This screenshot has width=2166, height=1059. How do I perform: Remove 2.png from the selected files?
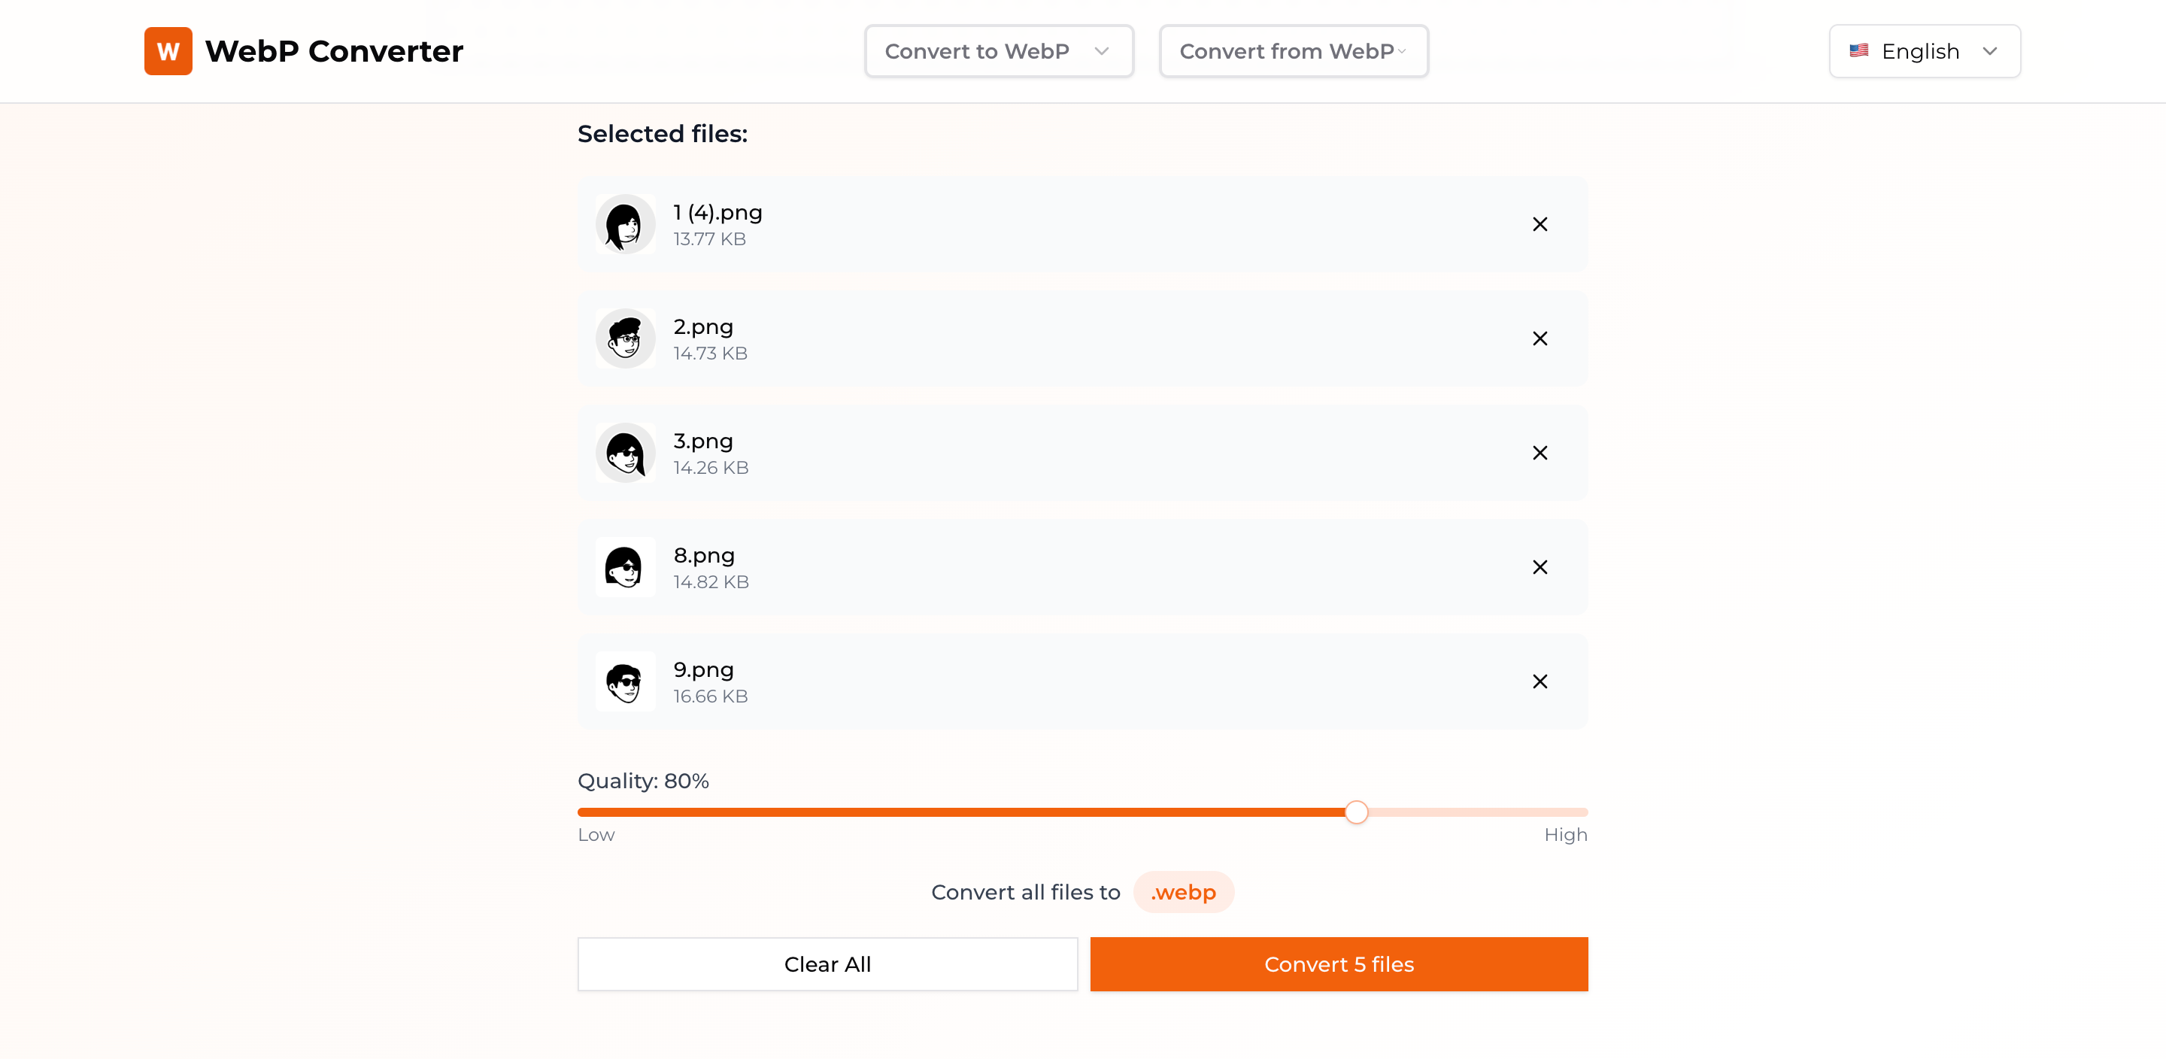[x=1540, y=339]
